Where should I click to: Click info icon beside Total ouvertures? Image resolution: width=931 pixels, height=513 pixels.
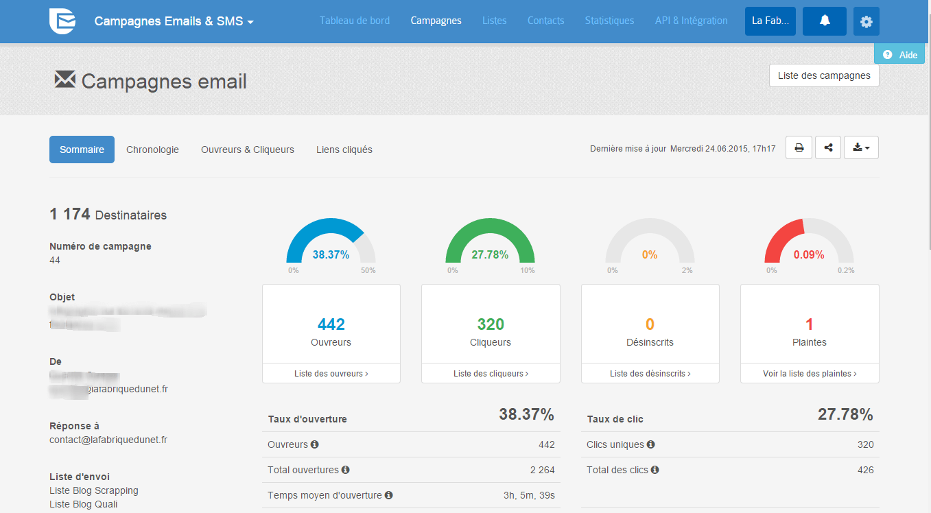(345, 470)
